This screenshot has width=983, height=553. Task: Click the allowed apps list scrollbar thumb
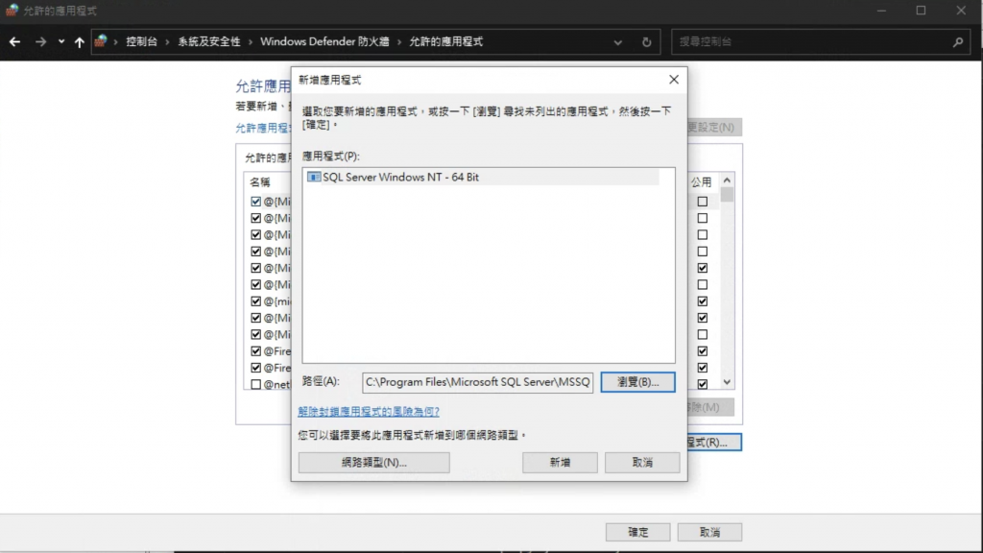[727, 194]
